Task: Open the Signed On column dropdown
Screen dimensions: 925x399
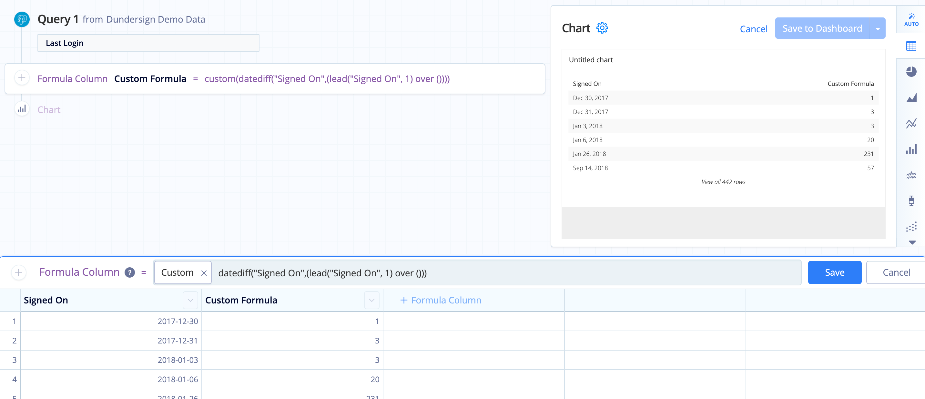Action: (x=190, y=300)
